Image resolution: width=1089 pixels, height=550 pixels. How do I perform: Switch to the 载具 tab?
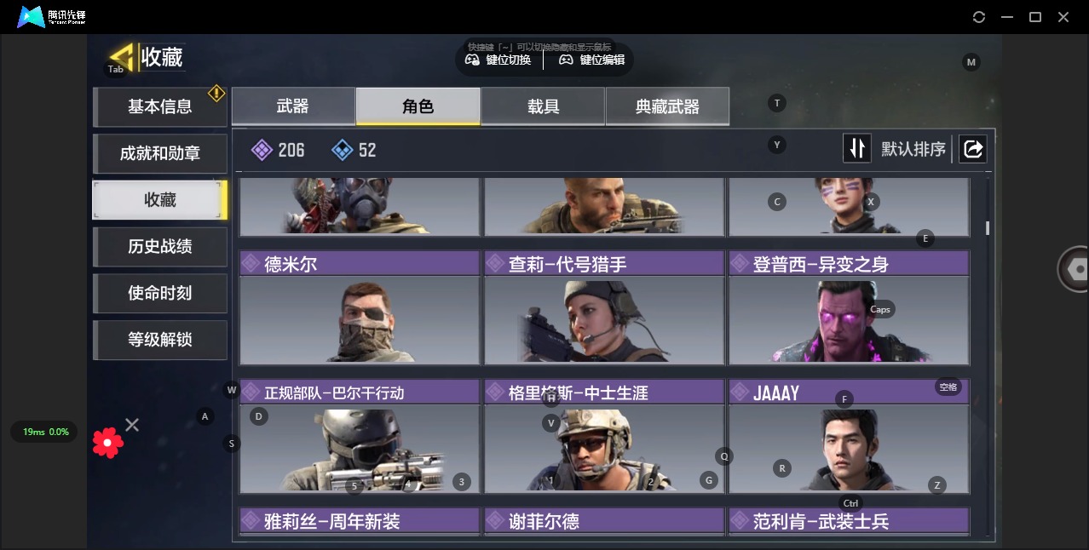(543, 106)
